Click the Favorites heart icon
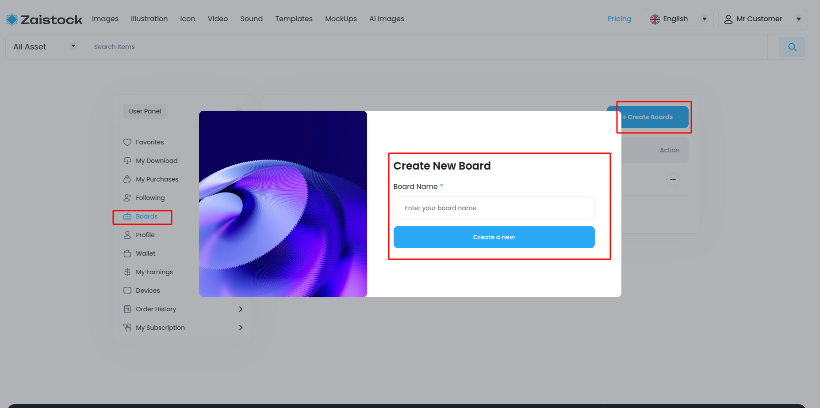 click(127, 142)
